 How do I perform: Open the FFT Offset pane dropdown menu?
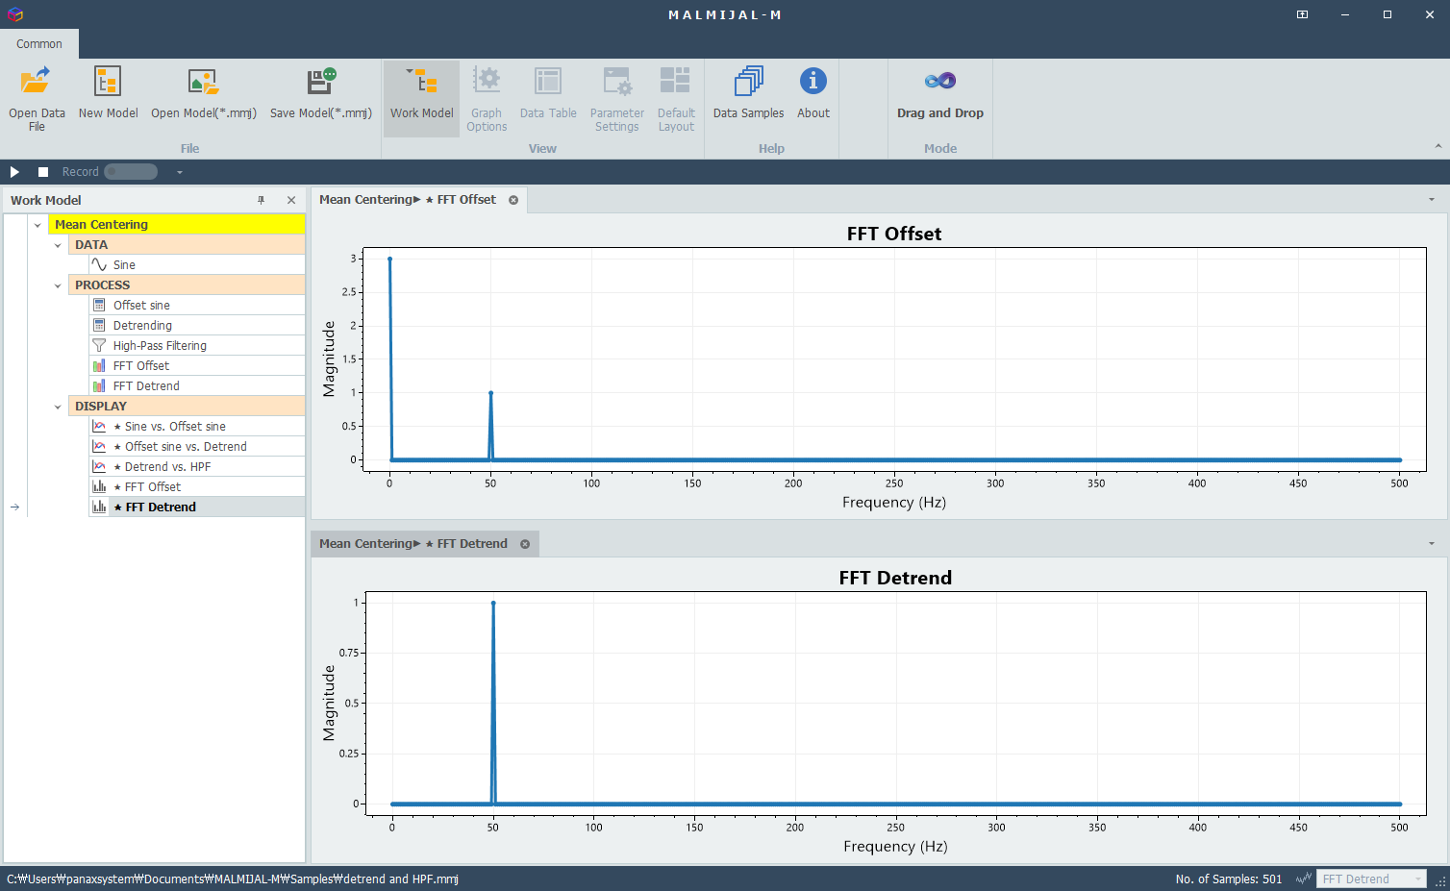1432,200
